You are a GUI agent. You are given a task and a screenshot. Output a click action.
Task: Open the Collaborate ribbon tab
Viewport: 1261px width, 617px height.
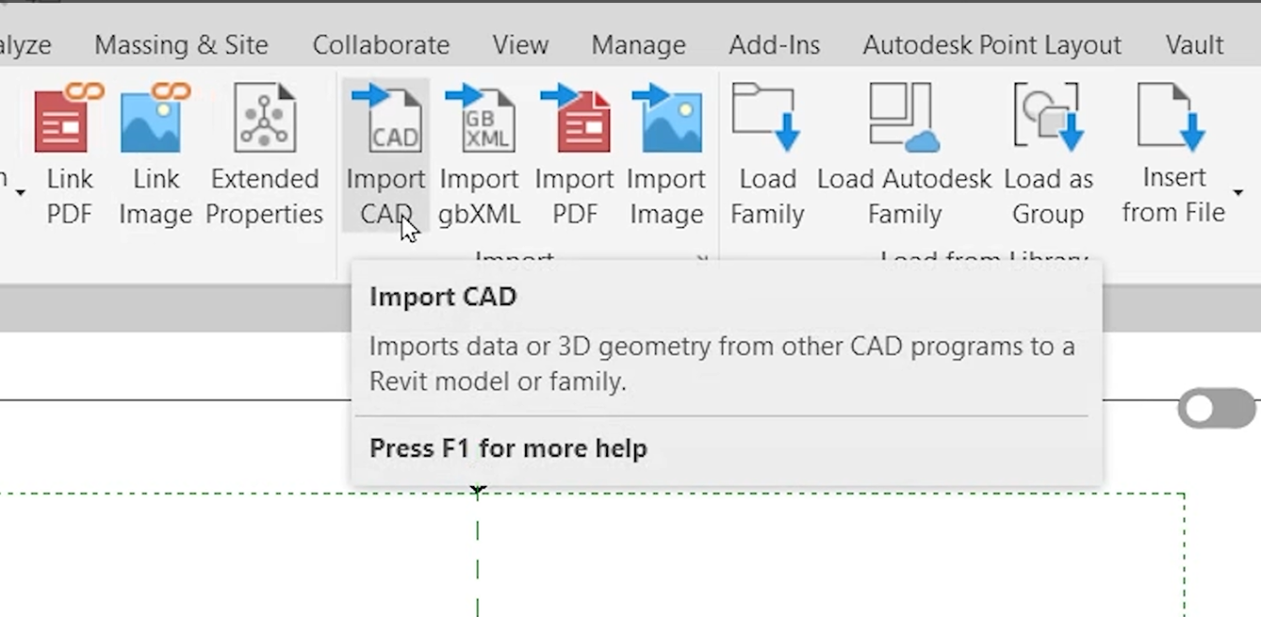381,44
